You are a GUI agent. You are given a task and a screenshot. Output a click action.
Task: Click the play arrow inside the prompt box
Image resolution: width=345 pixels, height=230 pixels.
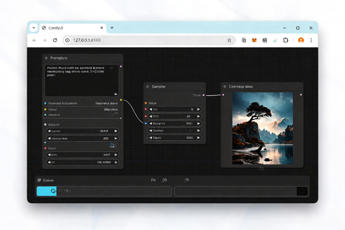point(116,94)
